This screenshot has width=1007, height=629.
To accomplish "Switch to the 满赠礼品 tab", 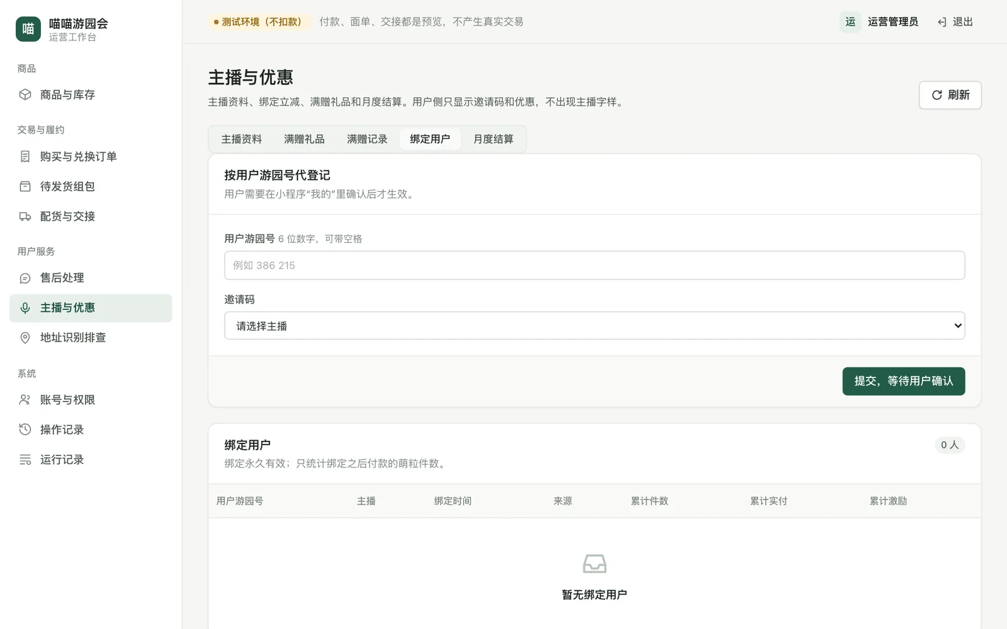I will tap(305, 139).
